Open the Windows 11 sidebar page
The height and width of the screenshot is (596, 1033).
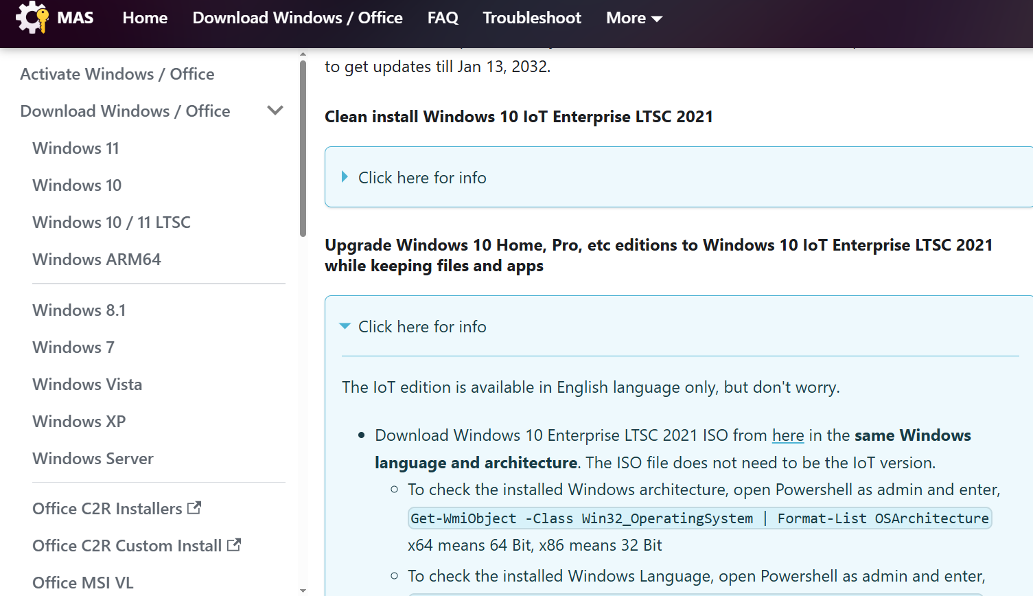76,148
